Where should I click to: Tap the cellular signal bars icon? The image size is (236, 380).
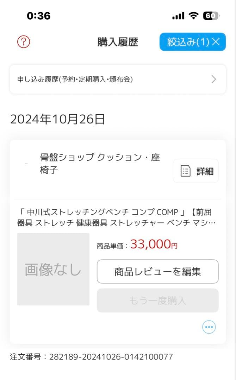[x=178, y=15]
